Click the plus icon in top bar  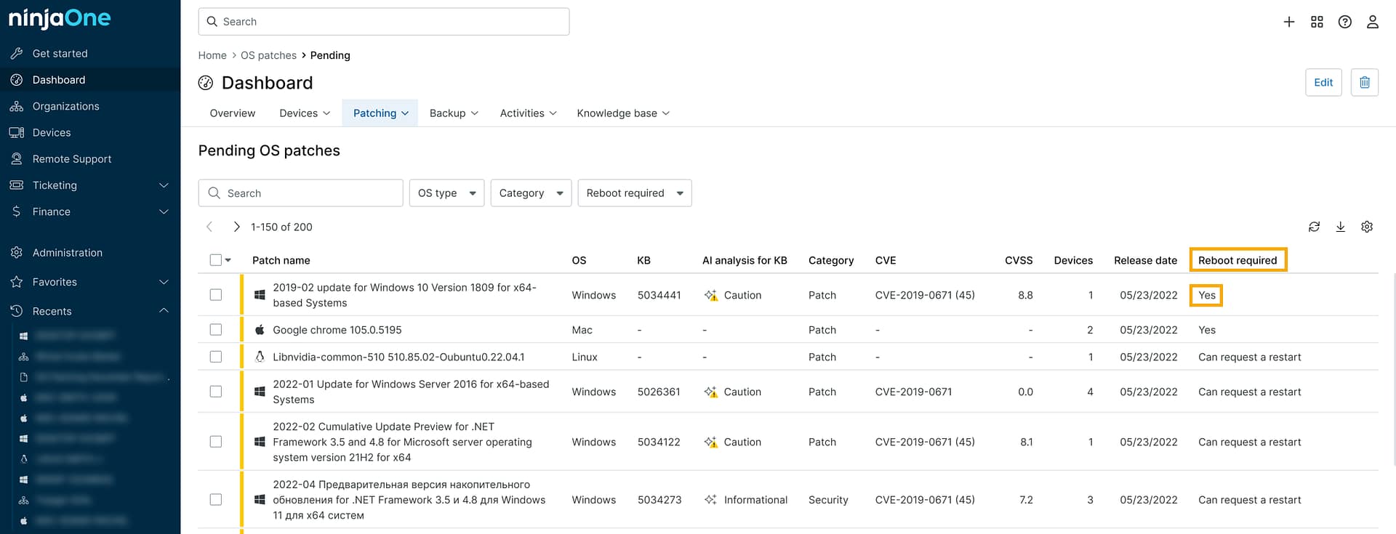(1289, 22)
